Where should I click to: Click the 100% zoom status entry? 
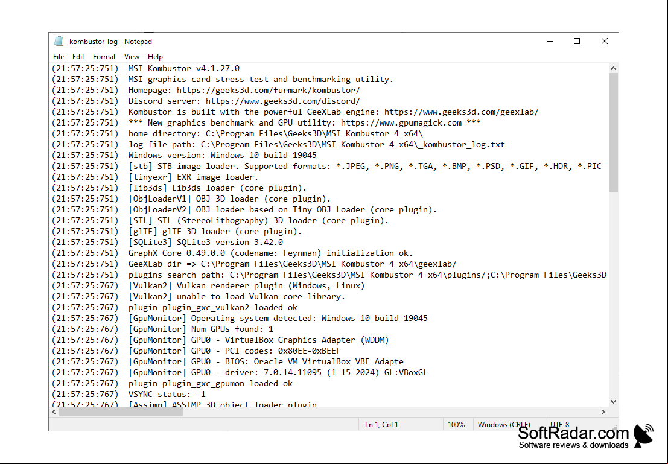tap(456, 425)
